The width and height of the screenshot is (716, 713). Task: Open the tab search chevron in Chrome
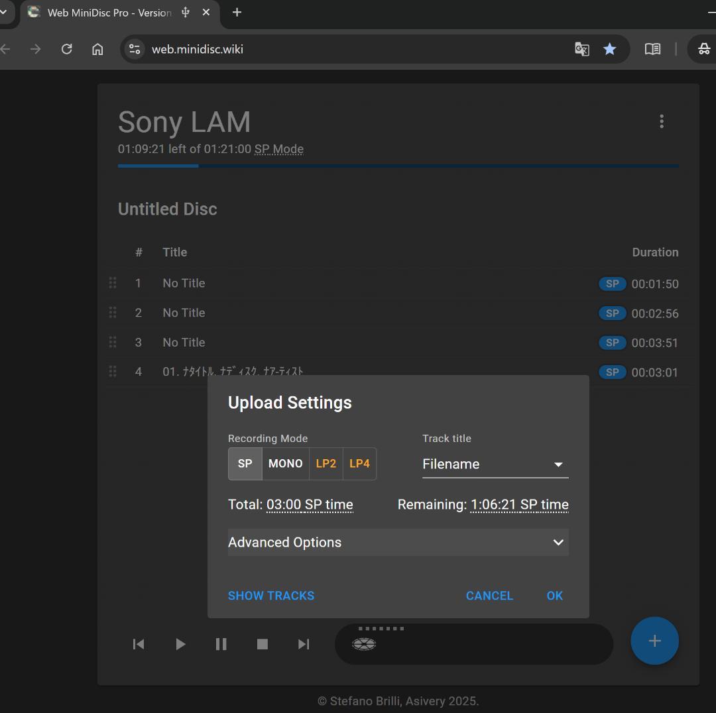tap(4, 11)
